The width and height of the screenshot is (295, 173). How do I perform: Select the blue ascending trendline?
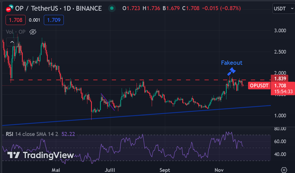(136, 115)
